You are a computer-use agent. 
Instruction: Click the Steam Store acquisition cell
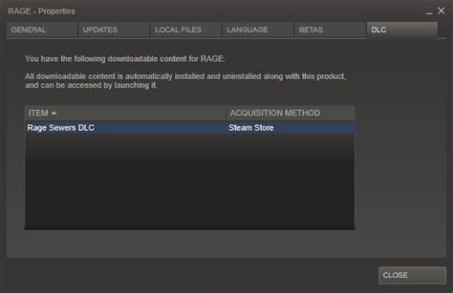click(251, 128)
